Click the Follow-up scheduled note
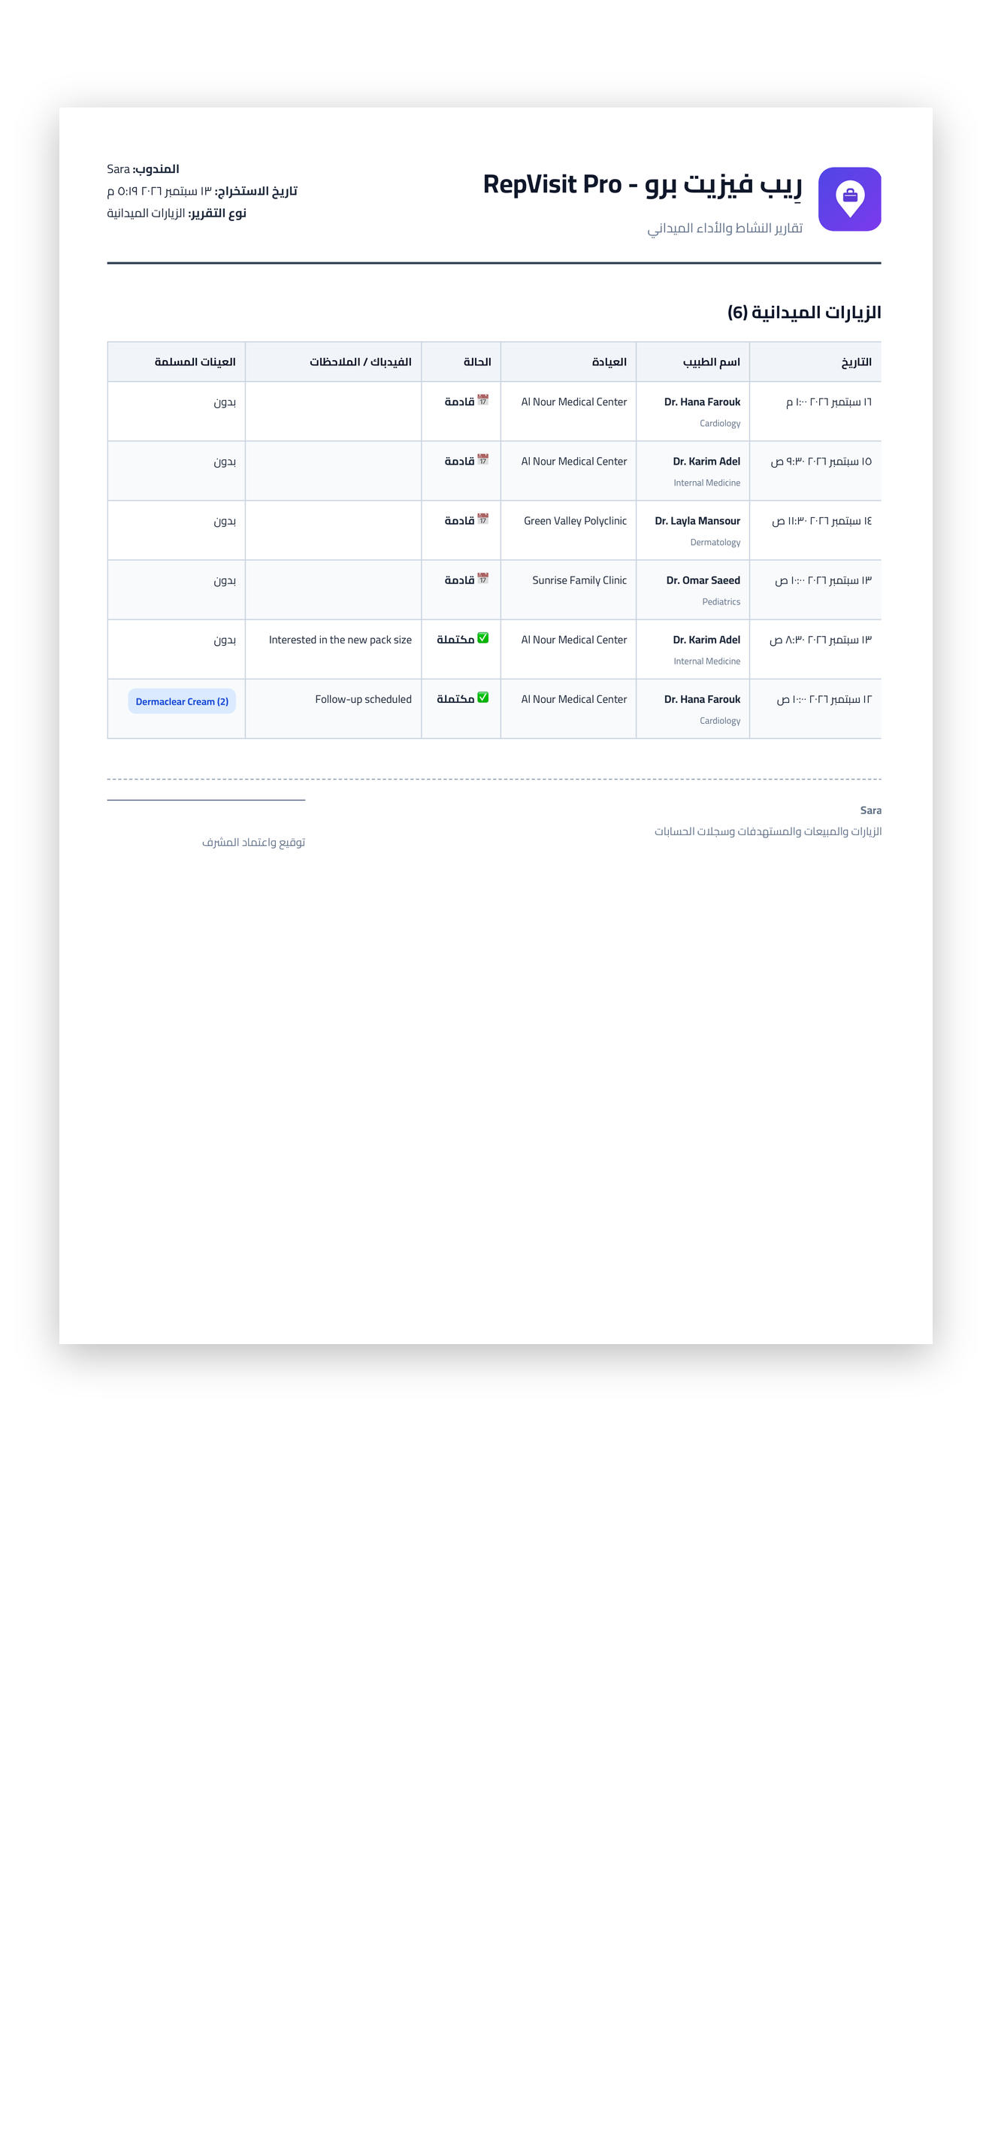The height and width of the screenshot is (2156, 992). tap(363, 699)
